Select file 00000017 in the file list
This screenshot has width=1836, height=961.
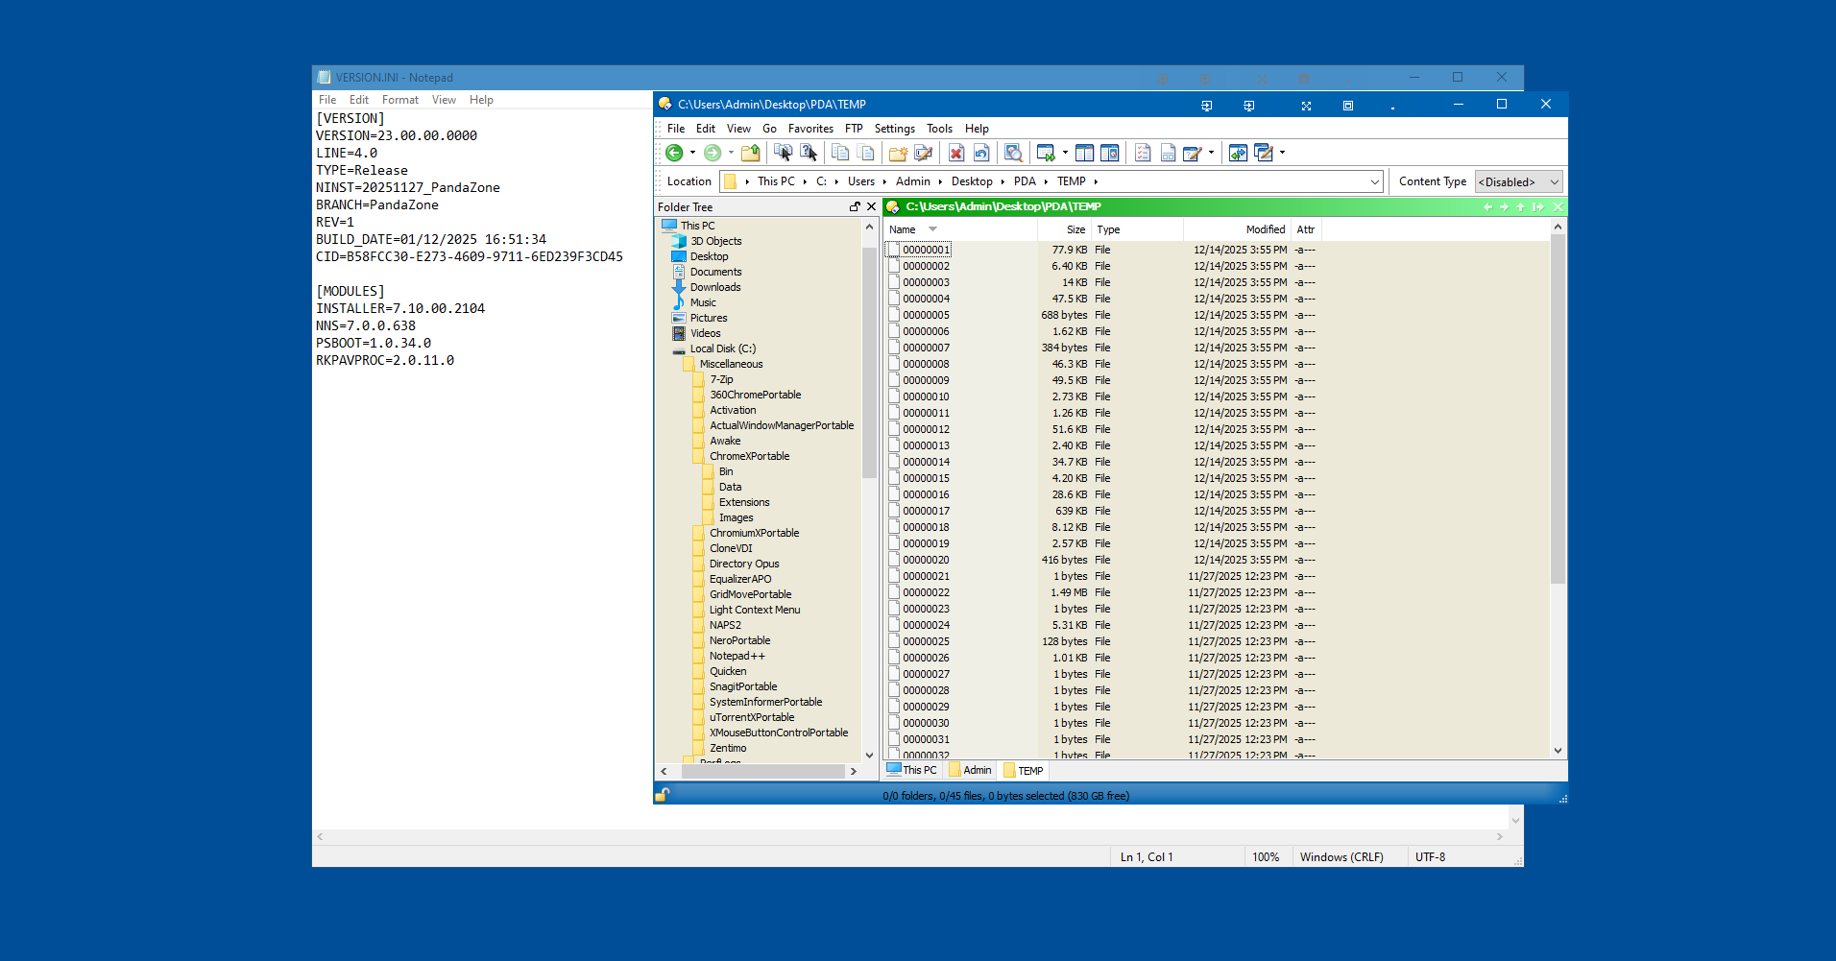pos(926,512)
